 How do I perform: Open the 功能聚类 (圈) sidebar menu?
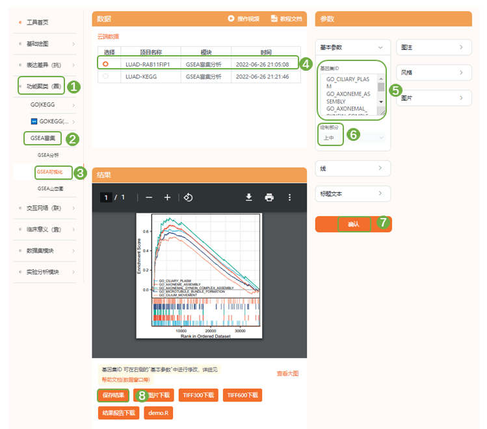click(44, 86)
